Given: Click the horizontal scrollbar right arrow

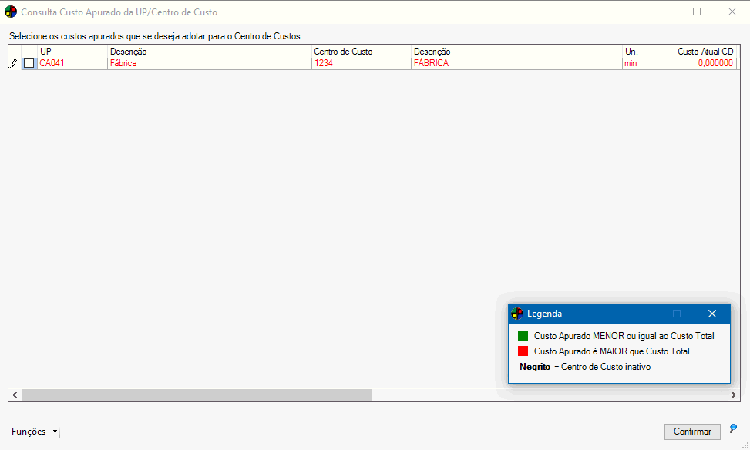Looking at the screenshot, I should click(x=734, y=395).
